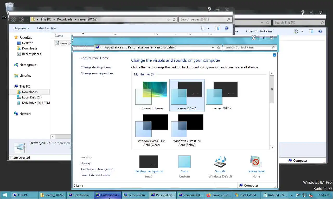Click Search Control Panel field
Viewport: 333px width, 199px height.
250,47
